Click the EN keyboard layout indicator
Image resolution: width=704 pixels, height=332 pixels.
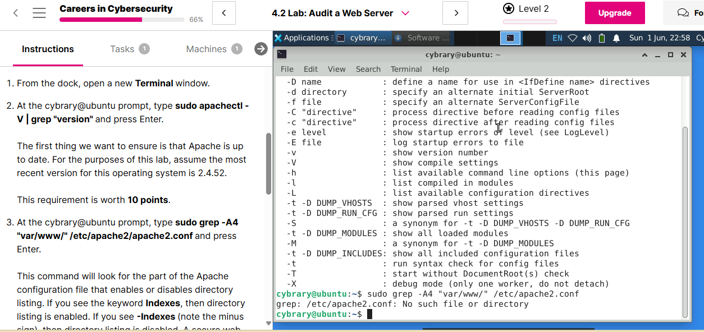pyautogui.click(x=557, y=38)
